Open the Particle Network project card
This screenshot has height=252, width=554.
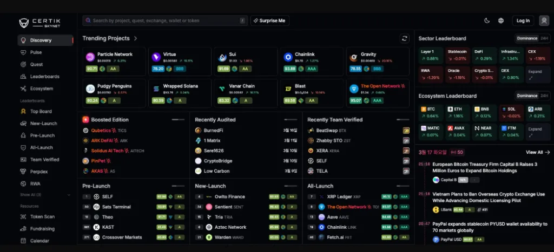[114, 62]
